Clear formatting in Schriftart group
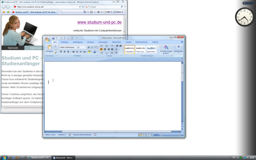 [x=96, y=47]
